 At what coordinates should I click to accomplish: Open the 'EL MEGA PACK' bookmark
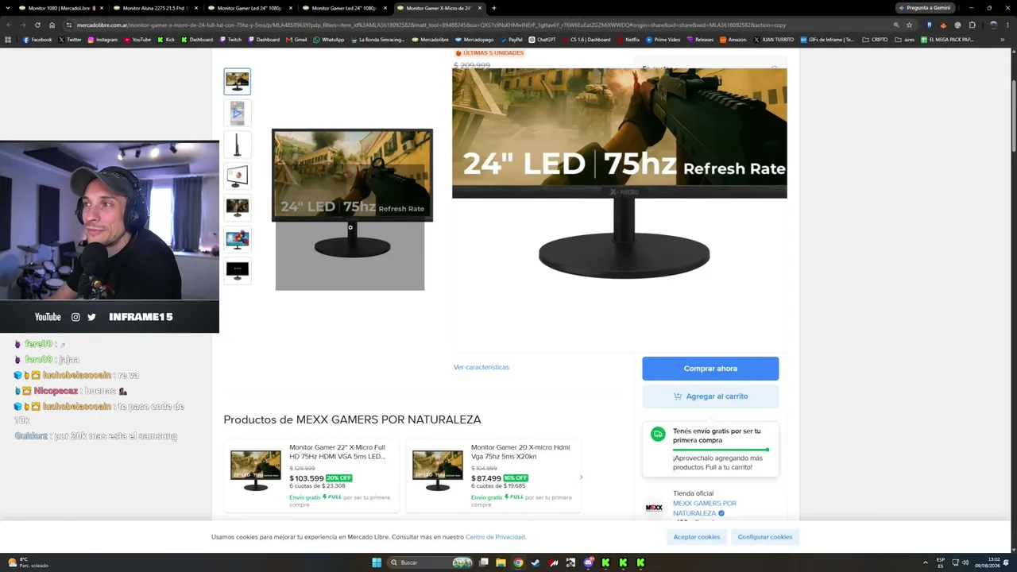click(x=947, y=40)
